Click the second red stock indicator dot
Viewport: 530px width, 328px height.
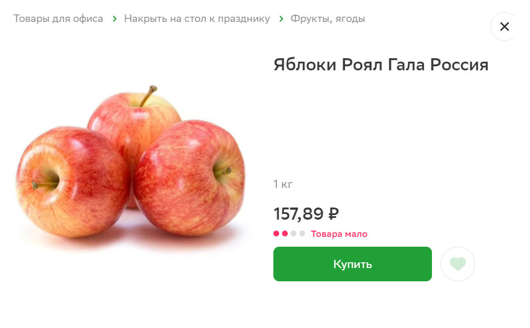285,233
